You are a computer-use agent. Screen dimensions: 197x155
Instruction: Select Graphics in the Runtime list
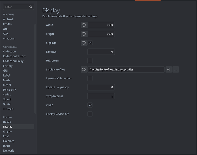(9, 141)
